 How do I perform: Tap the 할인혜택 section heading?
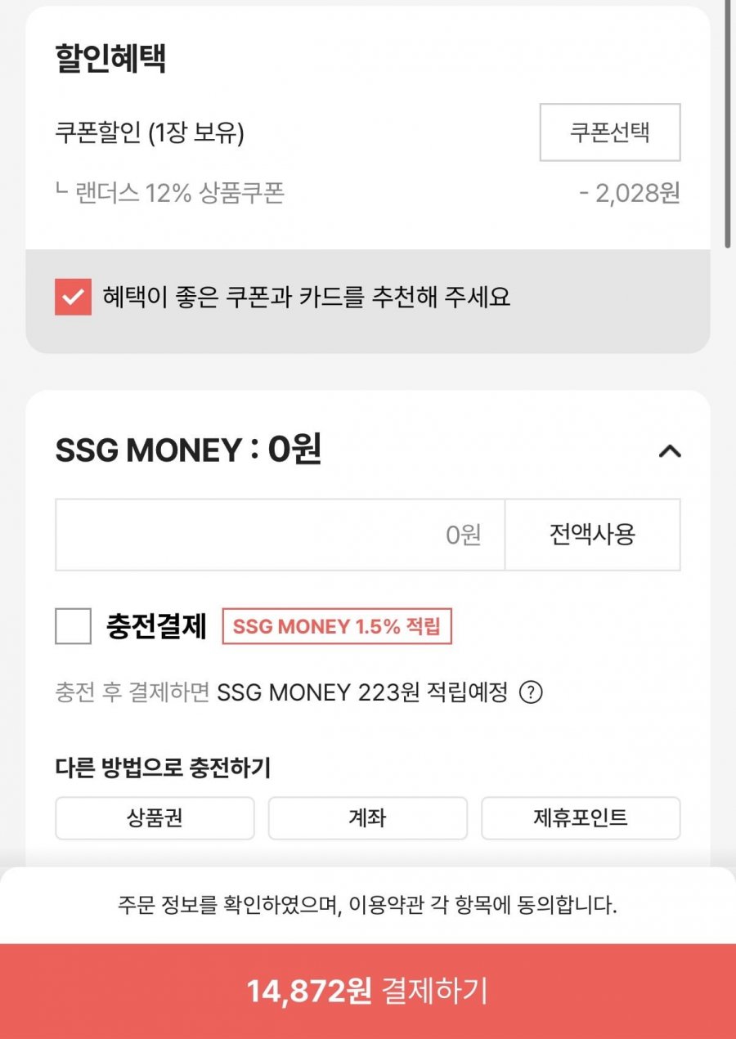[x=110, y=59]
